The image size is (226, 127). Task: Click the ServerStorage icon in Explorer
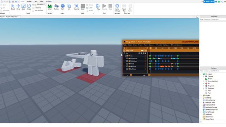click(204, 112)
